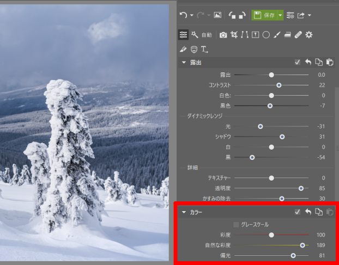The height and width of the screenshot is (265, 339).
Task: Select the filter brush icon
Action: 277,35
